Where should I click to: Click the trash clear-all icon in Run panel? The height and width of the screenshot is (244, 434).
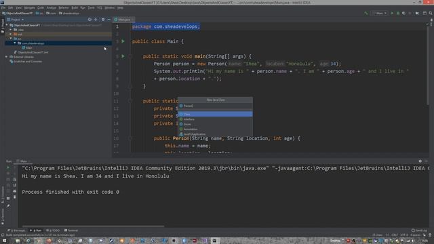[x=15, y=197]
